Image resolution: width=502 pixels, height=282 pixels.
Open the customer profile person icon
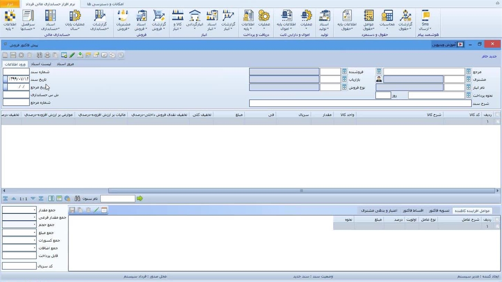coord(379,80)
